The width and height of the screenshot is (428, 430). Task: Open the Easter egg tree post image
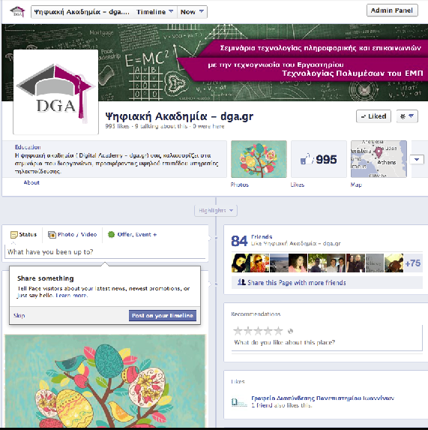coord(105,381)
